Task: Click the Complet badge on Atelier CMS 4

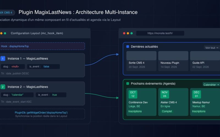Action: [167, 111]
